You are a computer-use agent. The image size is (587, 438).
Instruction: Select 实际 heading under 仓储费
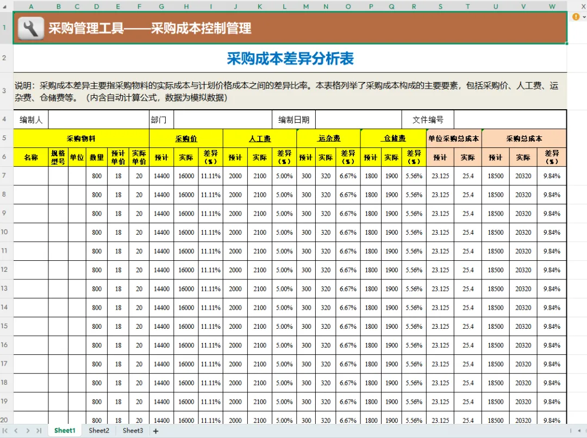coord(391,157)
